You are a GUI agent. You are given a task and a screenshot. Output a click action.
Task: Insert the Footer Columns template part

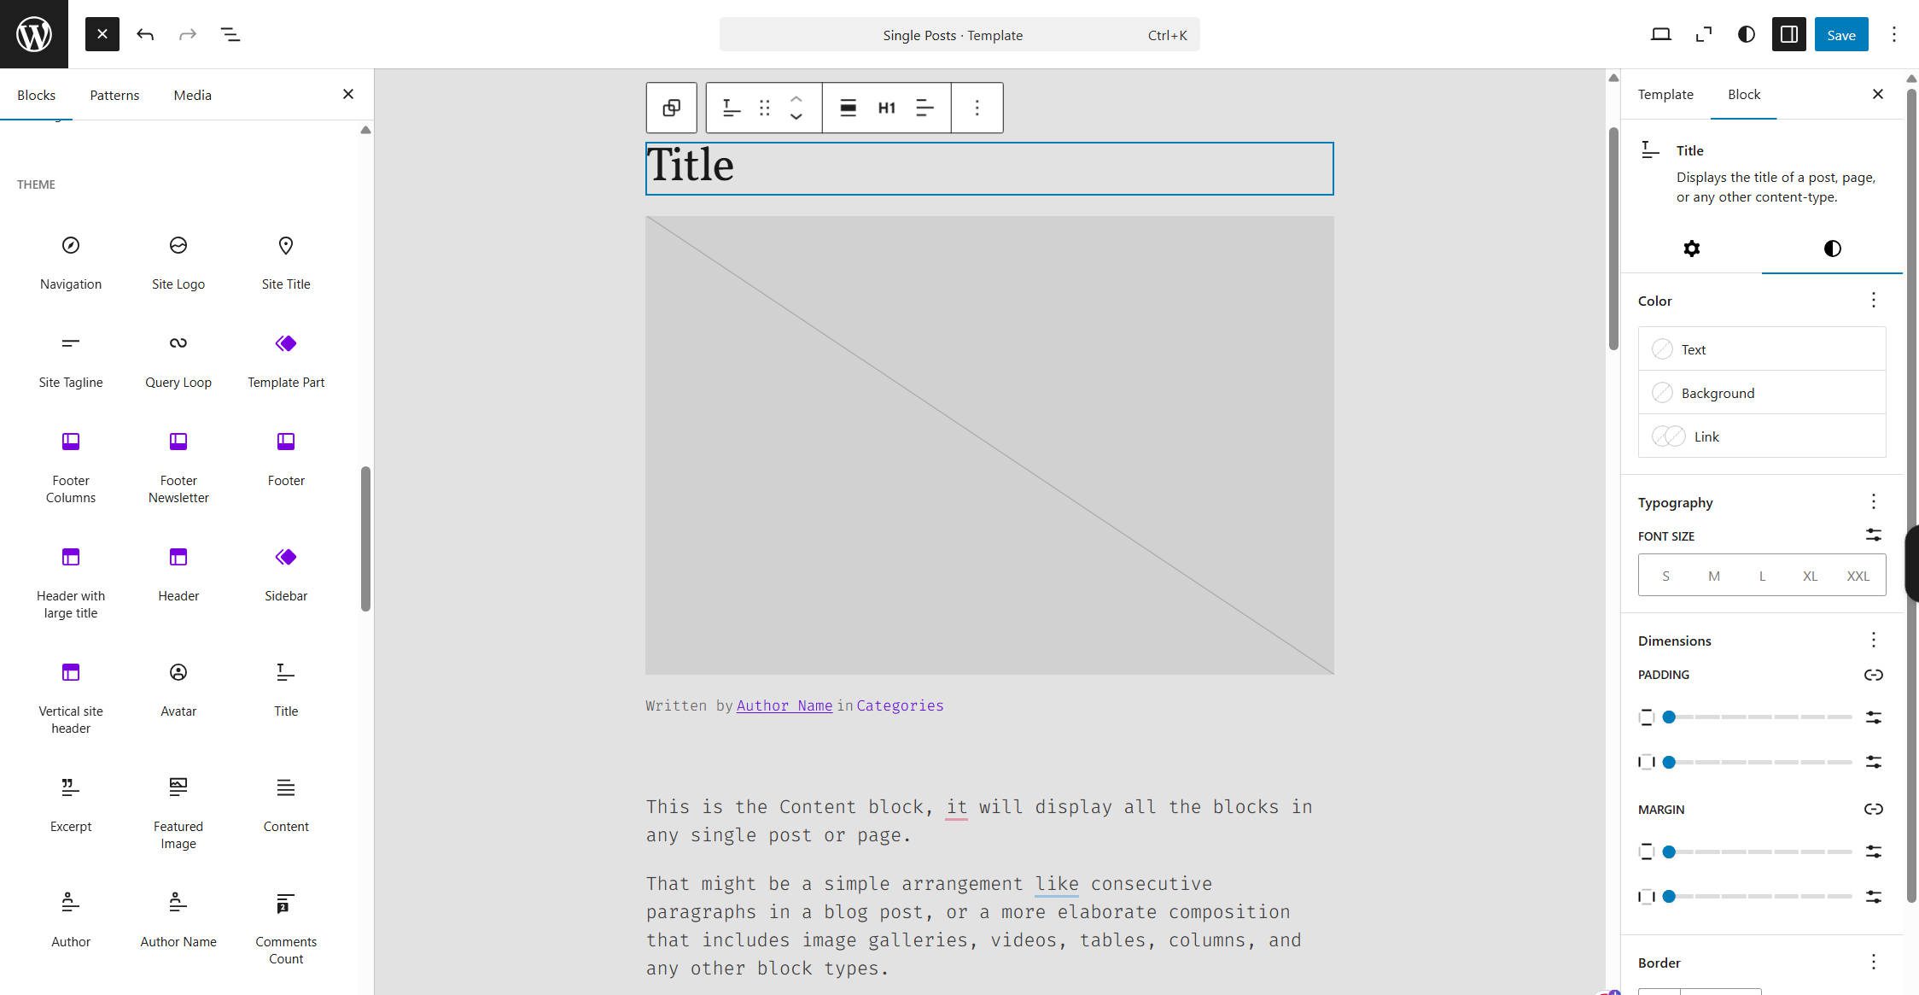pos(71,468)
